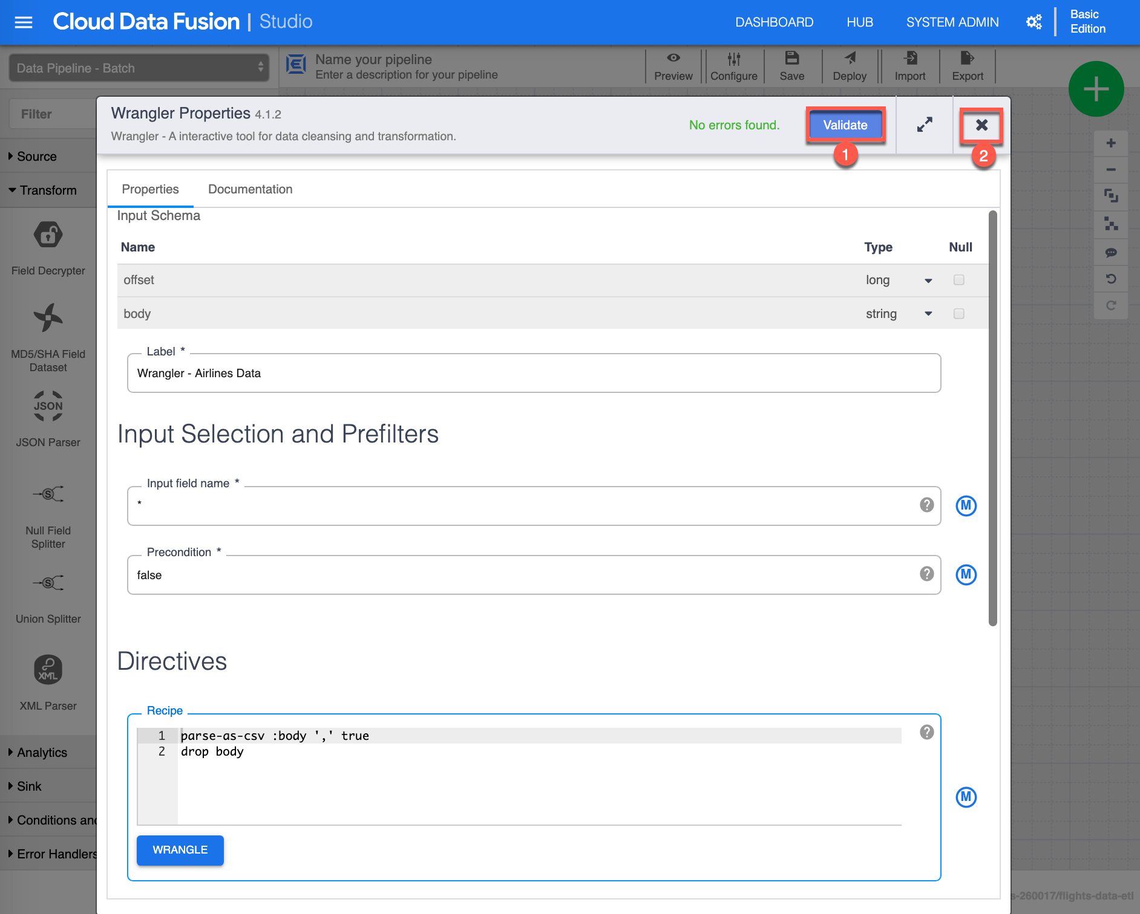1140x914 pixels.
Task: Click the properties panel vertical scrollbar
Action: click(992, 417)
